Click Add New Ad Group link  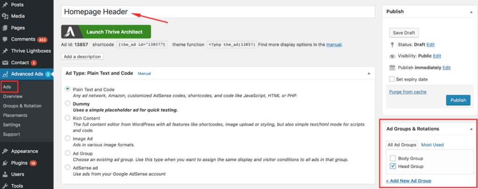(408, 181)
